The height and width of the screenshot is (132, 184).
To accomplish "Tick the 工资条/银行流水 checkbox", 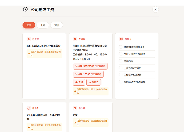I will 121,68.
